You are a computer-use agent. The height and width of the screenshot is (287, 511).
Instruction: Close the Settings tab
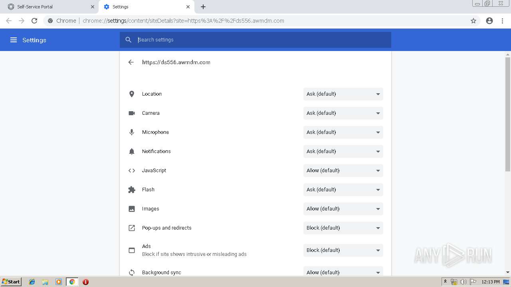coord(188,7)
